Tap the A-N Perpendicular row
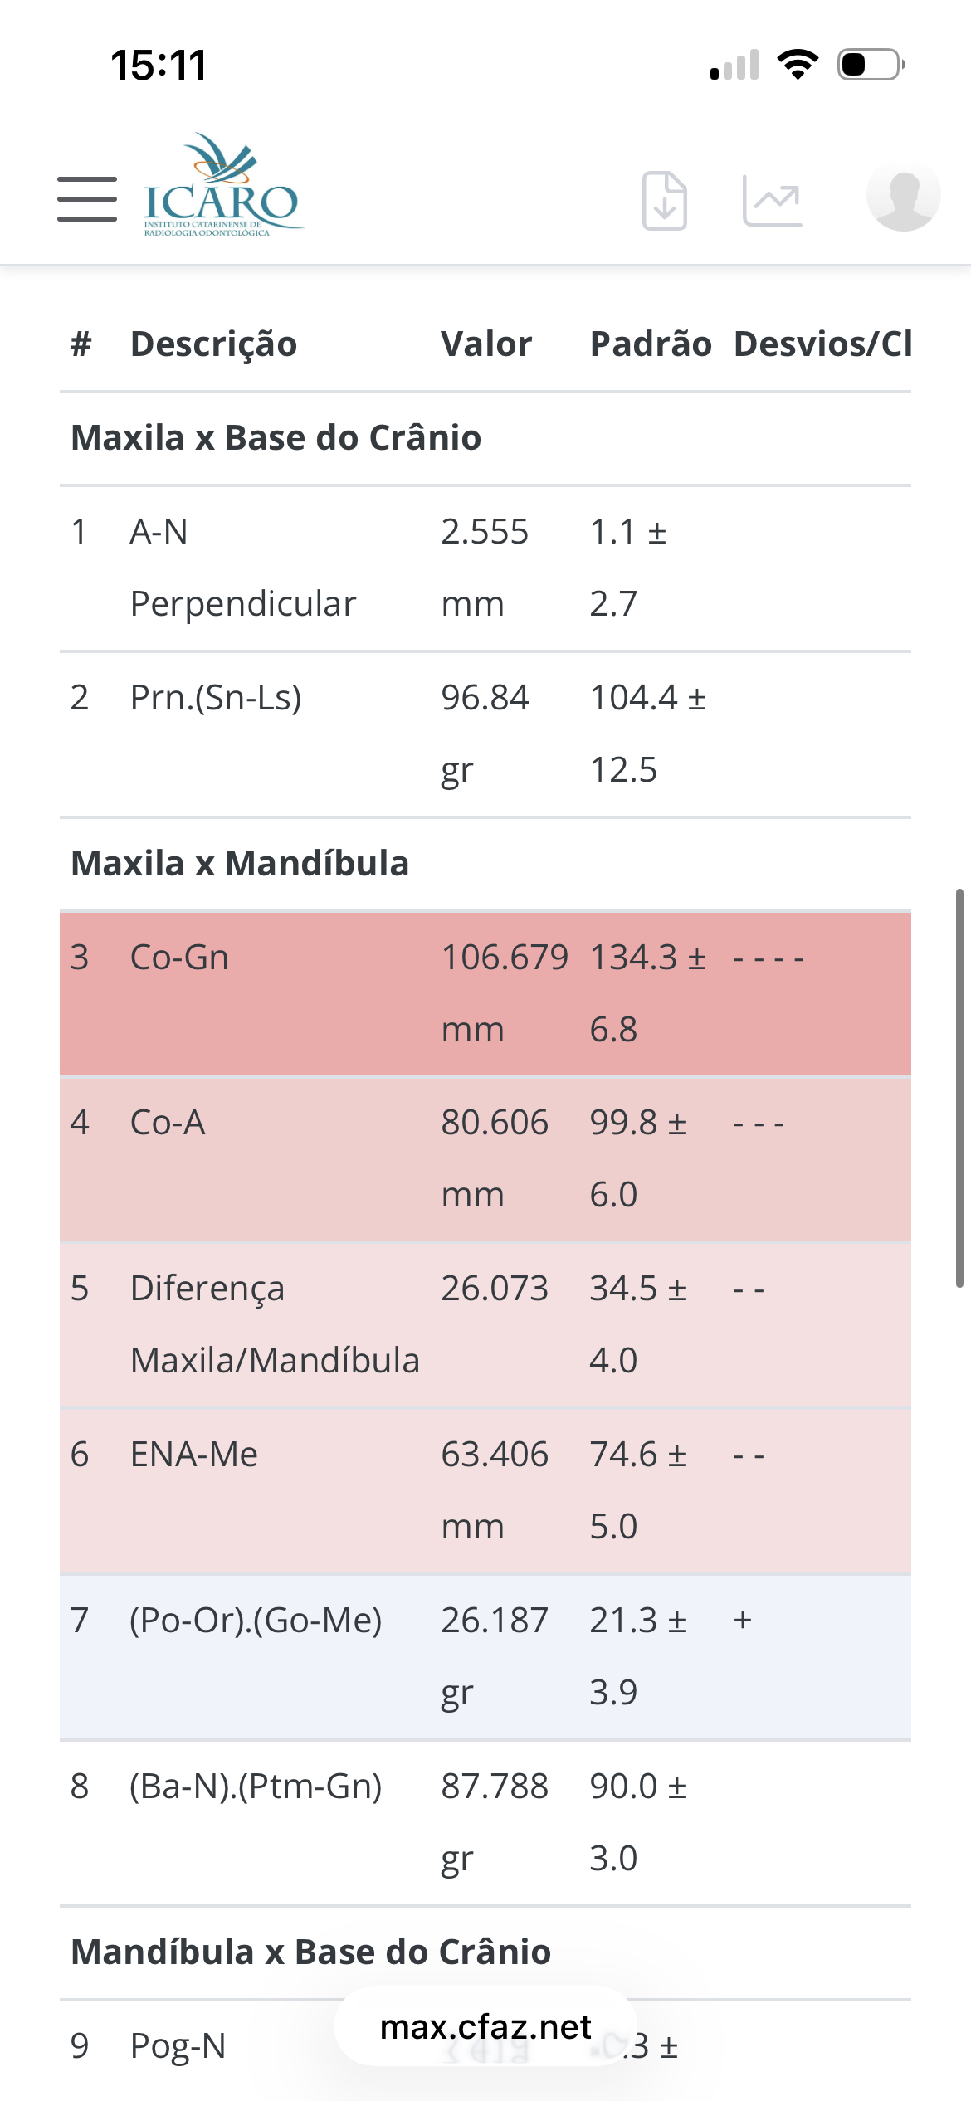Screen dimensions: 971x2101 [485, 568]
